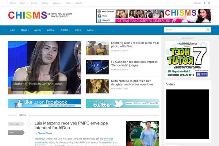Click Home in the top gray menu
Image resolution: width=219 pixels, height=146 pixels.
click(x=13, y=3)
